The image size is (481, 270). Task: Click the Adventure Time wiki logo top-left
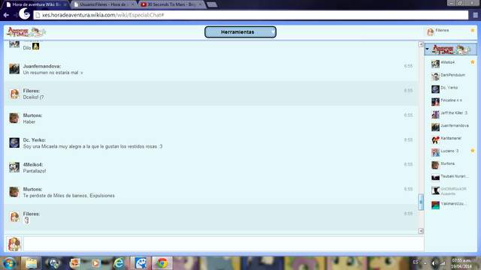click(26, 31)
